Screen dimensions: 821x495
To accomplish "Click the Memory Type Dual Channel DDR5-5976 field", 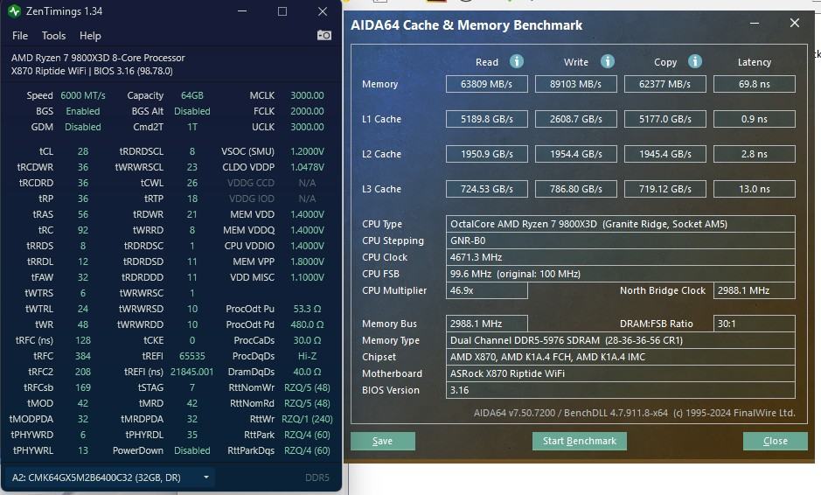I will (621, 340).
